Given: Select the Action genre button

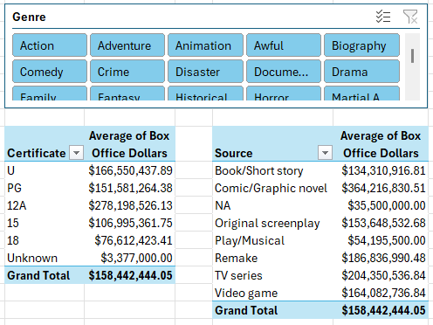Looking at the screenshot, I should [50, 45].
